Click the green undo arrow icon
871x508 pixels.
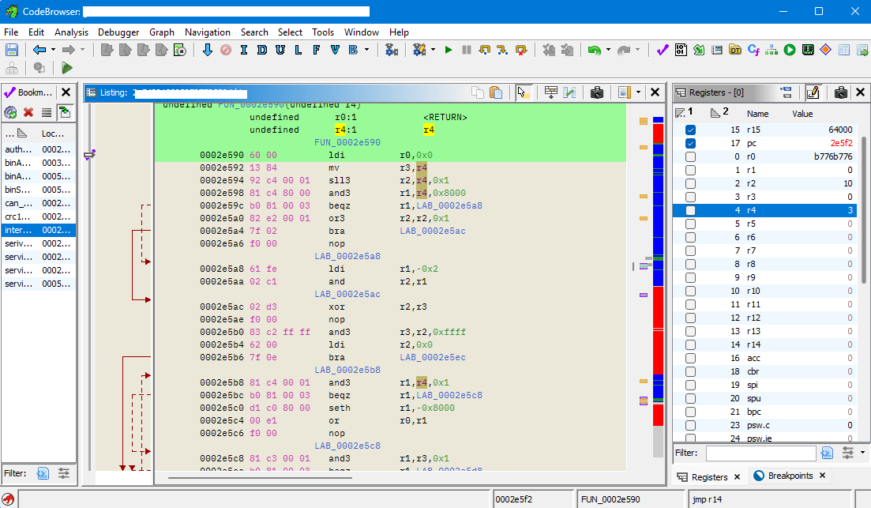coord(594,50)
